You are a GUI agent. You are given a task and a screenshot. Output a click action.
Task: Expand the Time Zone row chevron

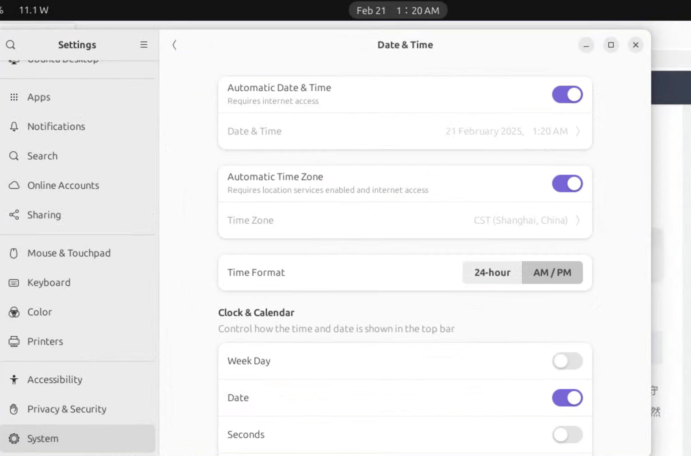pos(578,220)
